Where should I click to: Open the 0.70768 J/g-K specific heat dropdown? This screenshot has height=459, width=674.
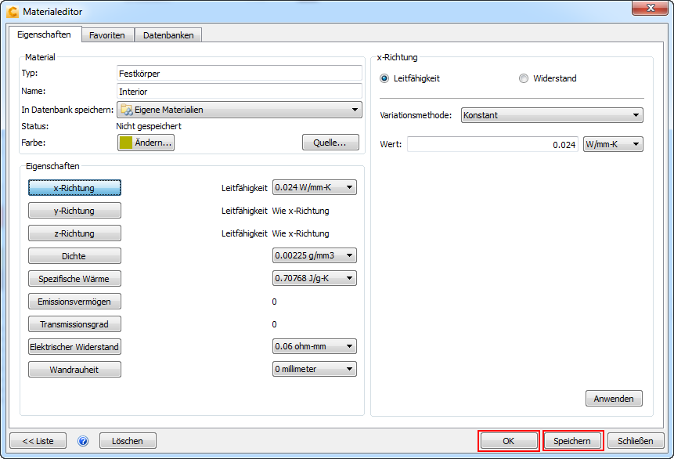314,278
